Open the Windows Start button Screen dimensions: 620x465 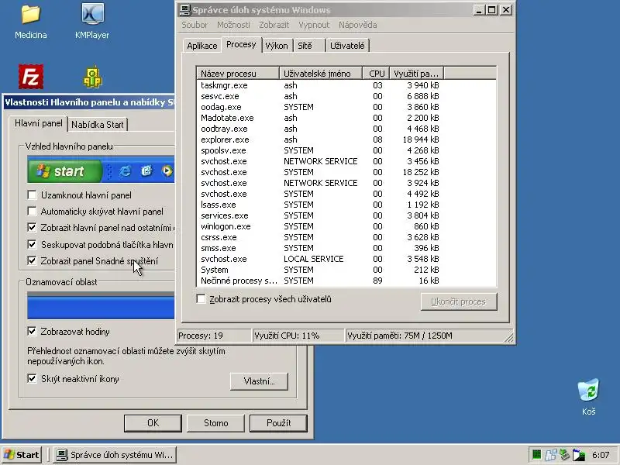point(22,455)
